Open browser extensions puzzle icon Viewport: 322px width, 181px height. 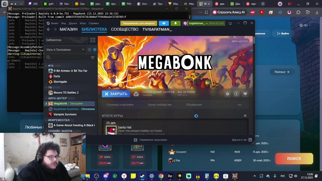(x=298, y=12)
